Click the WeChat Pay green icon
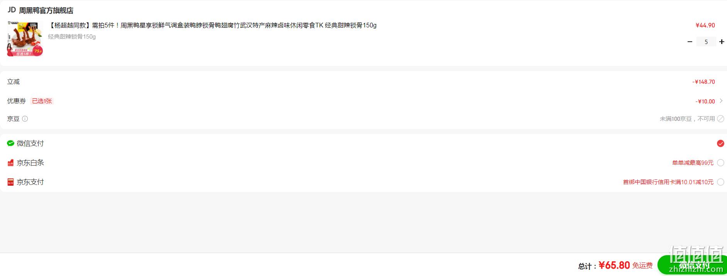The height and width of the screenshot is (276, 727). (x=10, y=143)
